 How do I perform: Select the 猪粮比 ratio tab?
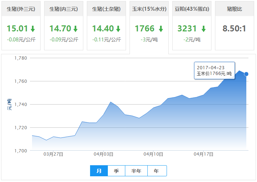(x=235, y=26)
